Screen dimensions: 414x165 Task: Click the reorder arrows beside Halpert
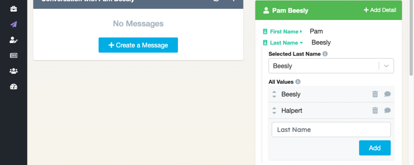274,110
